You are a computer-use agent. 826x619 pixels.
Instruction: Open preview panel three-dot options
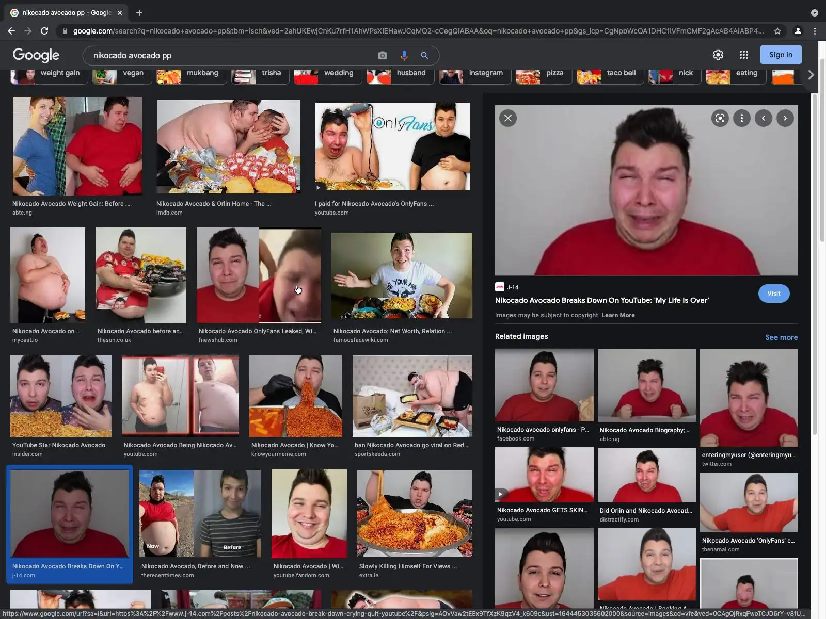(741, 118)
